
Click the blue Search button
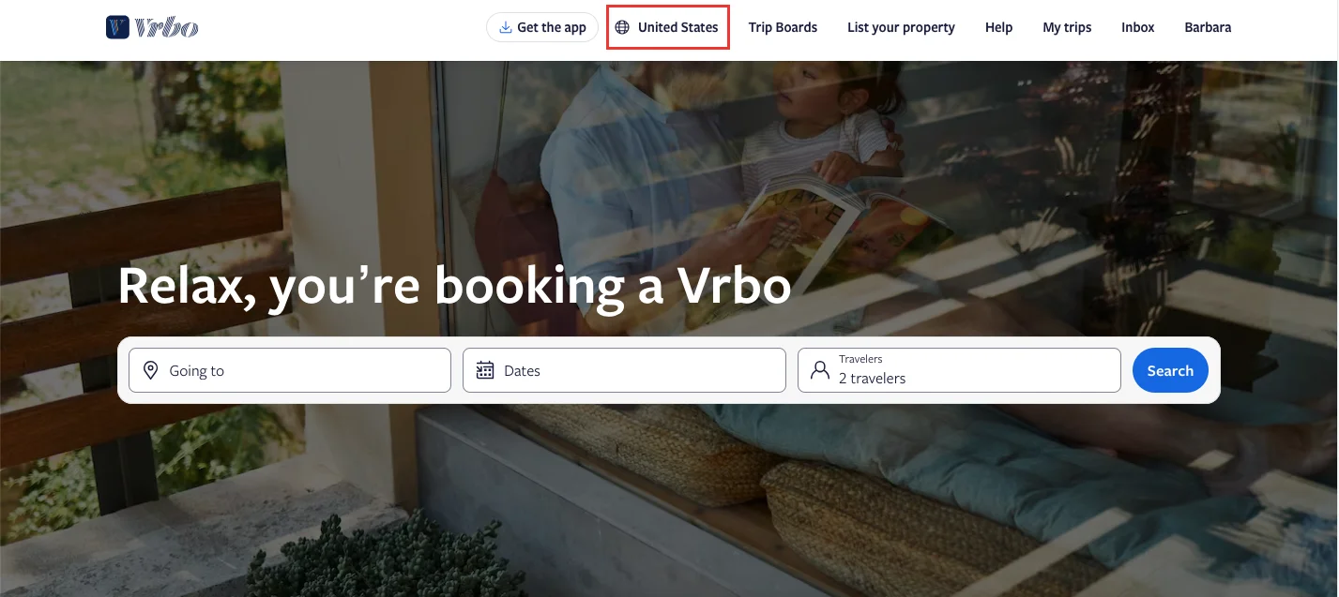coord(1170,370)
